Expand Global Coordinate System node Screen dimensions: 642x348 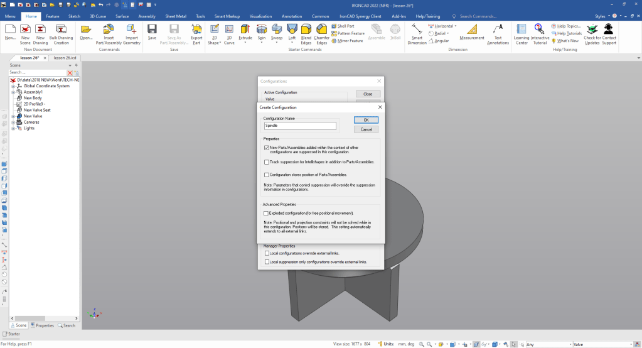click(x=13, y=86)
